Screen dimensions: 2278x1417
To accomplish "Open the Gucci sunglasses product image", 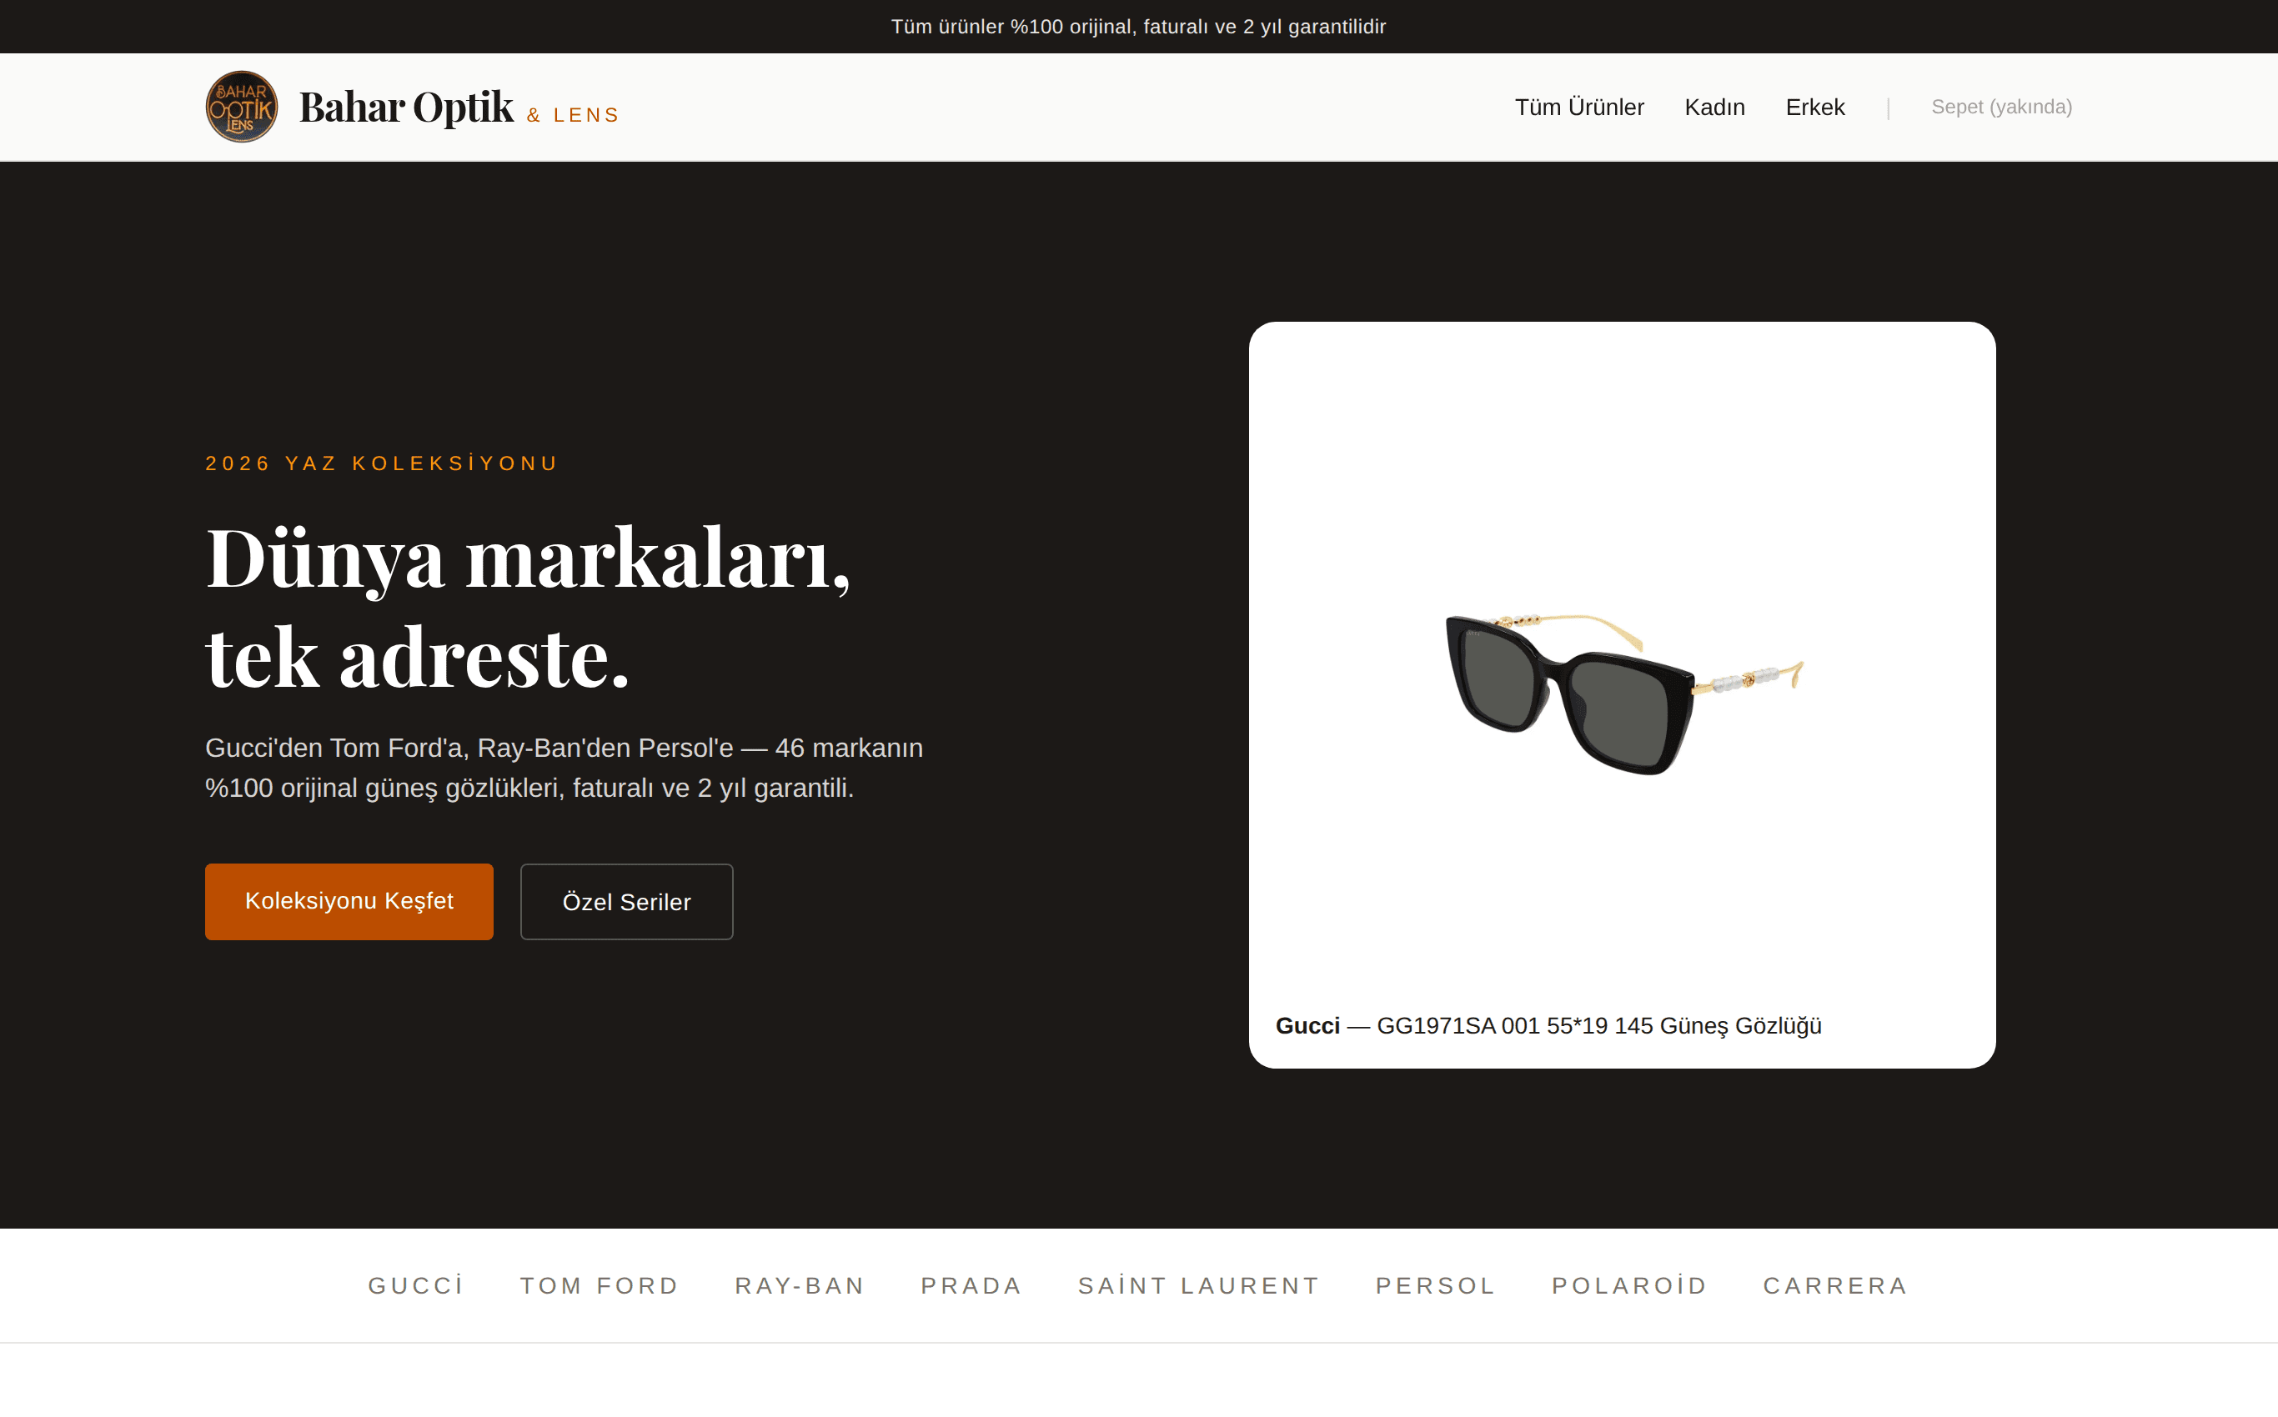I will click(1623, 694).
